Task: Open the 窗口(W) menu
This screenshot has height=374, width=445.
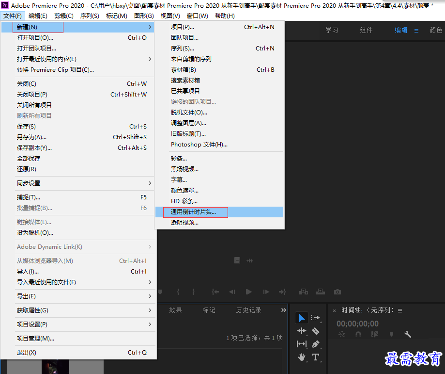Action: click(198, 16)
